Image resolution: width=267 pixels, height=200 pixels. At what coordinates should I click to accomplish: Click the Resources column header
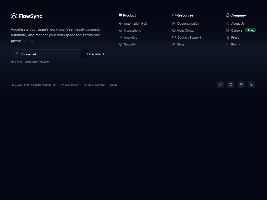click(x=183, y=15)
